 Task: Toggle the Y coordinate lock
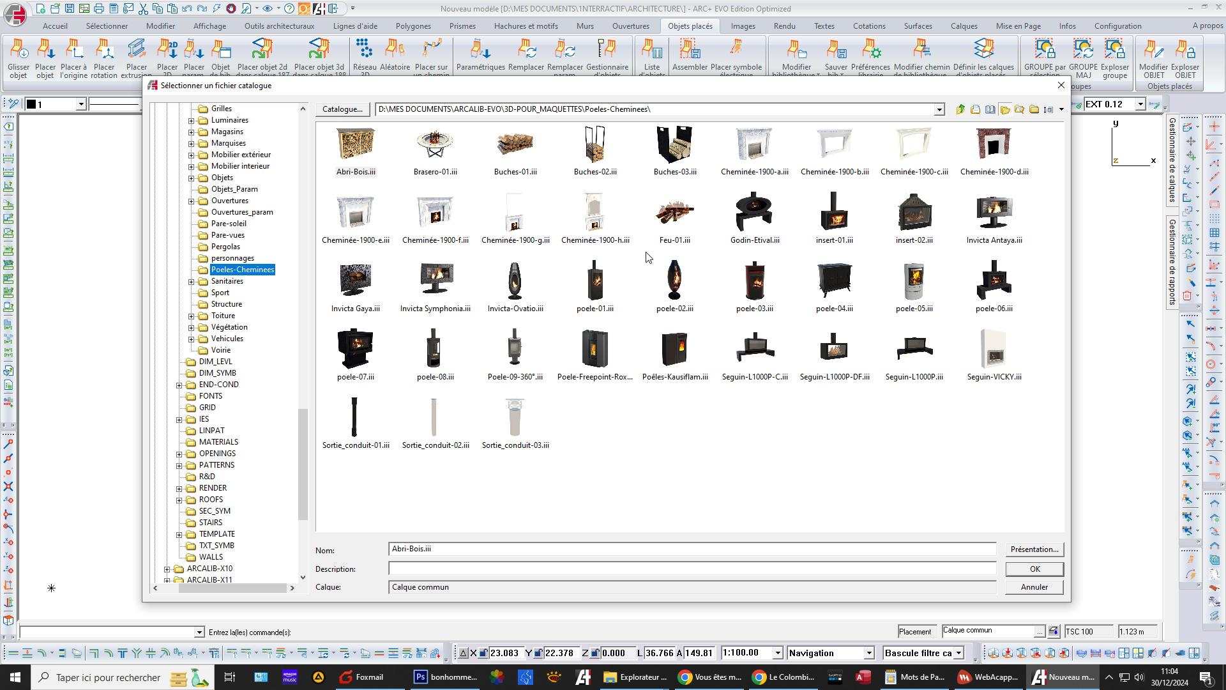point(538,653)
